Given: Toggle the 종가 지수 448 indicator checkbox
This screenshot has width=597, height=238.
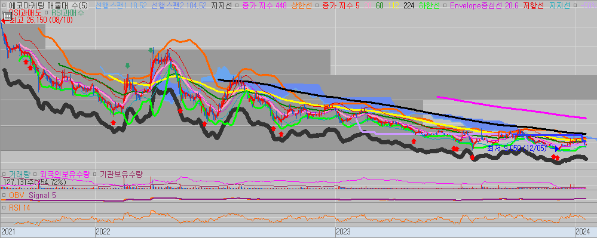Looking at the screenshot, I should click(237, 6).
